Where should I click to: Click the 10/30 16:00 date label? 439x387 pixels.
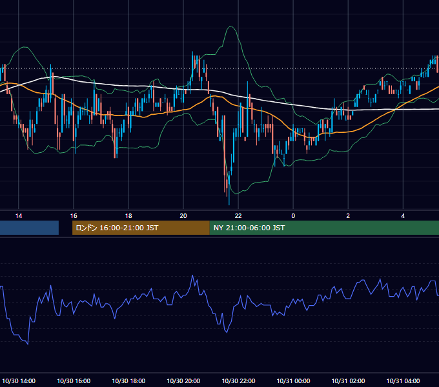point(74,381)
